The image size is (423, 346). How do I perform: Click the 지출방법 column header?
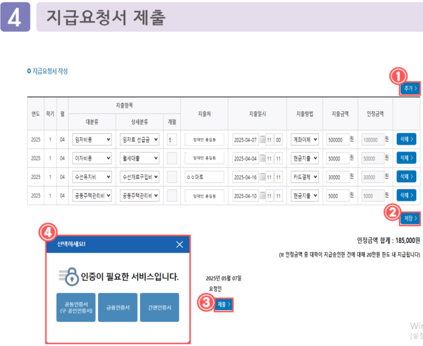pyautogui.click(x=305, y=114)
